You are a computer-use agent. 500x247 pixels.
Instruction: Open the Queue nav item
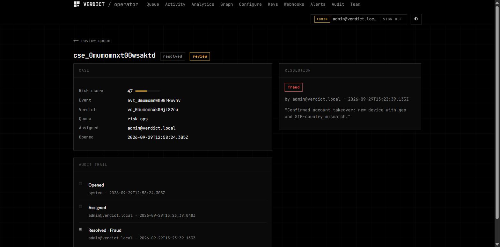point(153,4)
